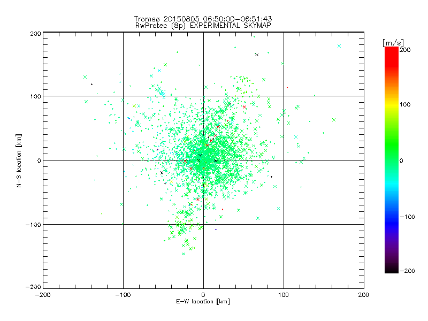Click the black X marker in the upper-right quadrant
This screenshot has width=428, height=321.
257,55
